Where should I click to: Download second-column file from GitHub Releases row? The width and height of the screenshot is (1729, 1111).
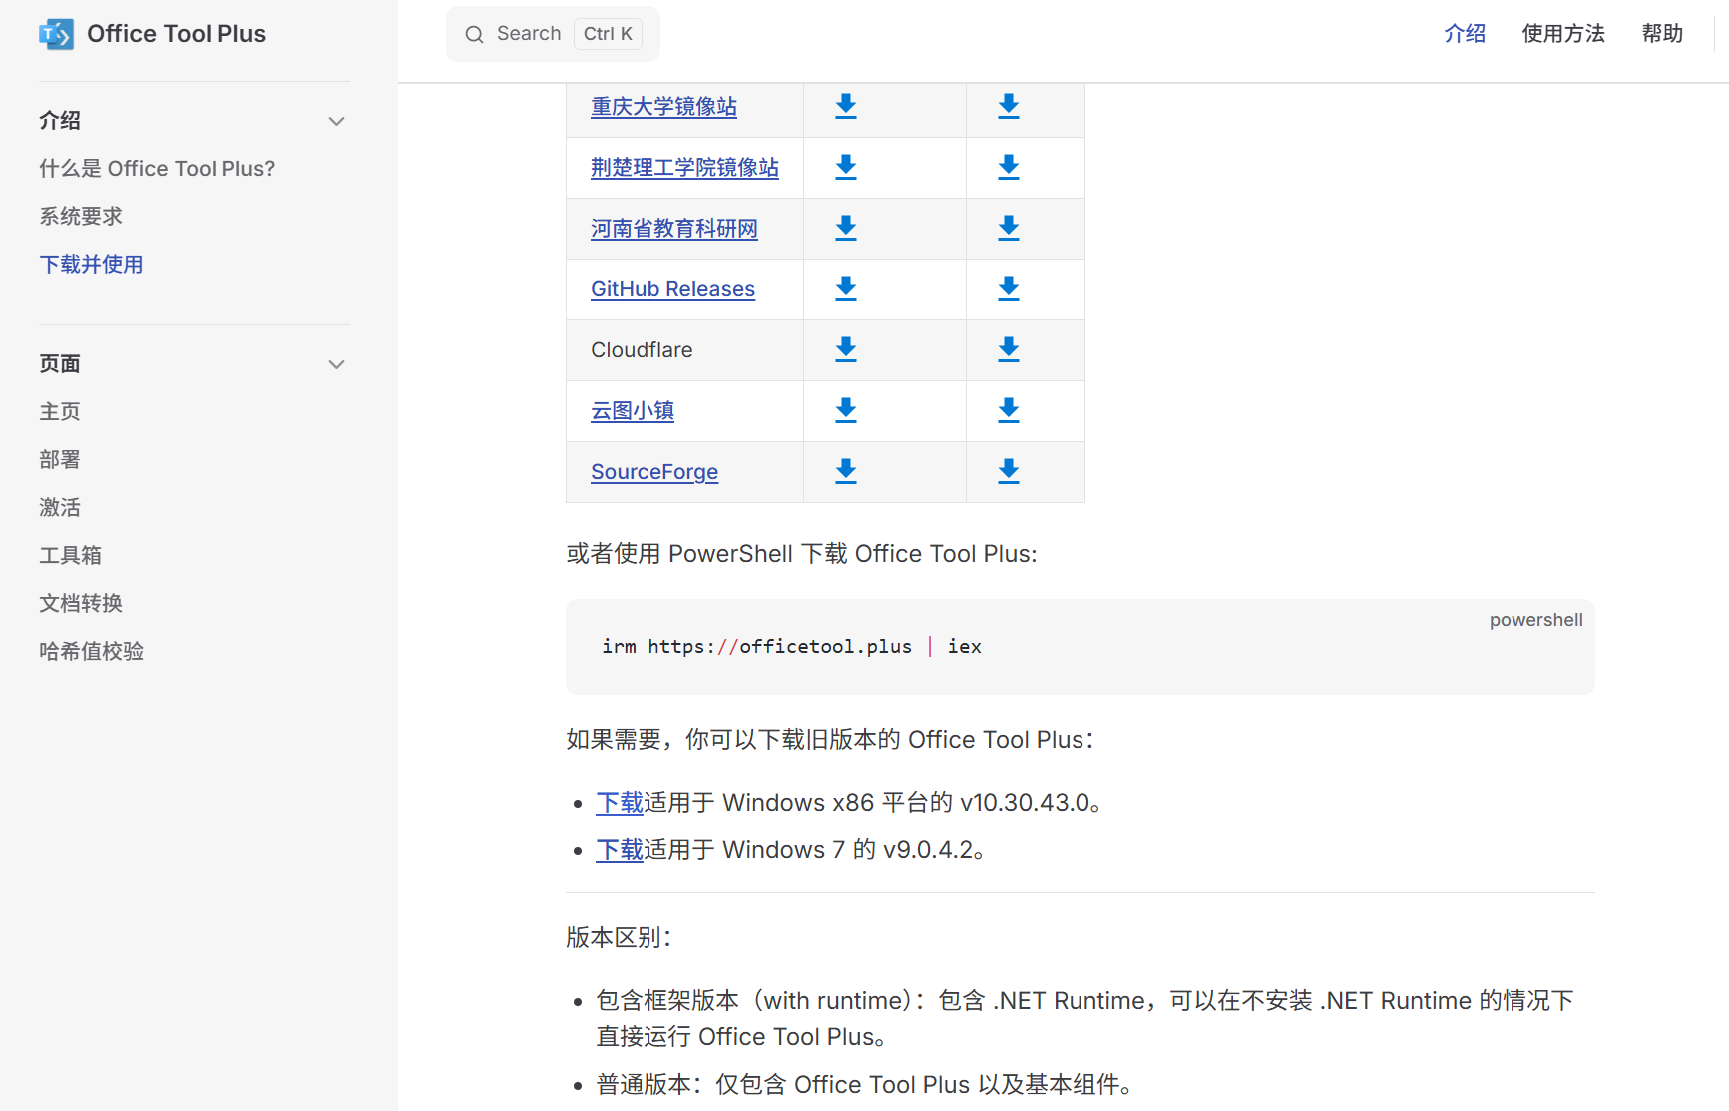coord(1009,288)
